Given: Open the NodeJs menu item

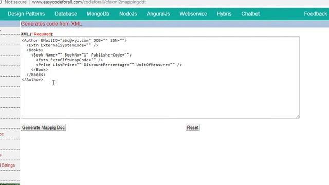Looking at the screenshot, I should [x=128, y=14].
